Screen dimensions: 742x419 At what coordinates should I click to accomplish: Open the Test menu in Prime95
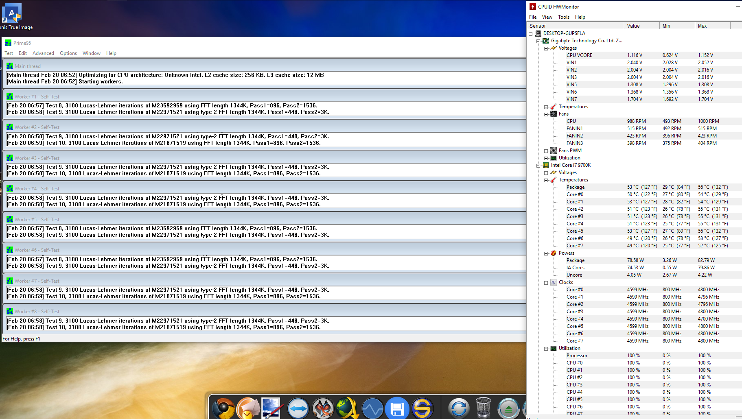pos(9,53)
